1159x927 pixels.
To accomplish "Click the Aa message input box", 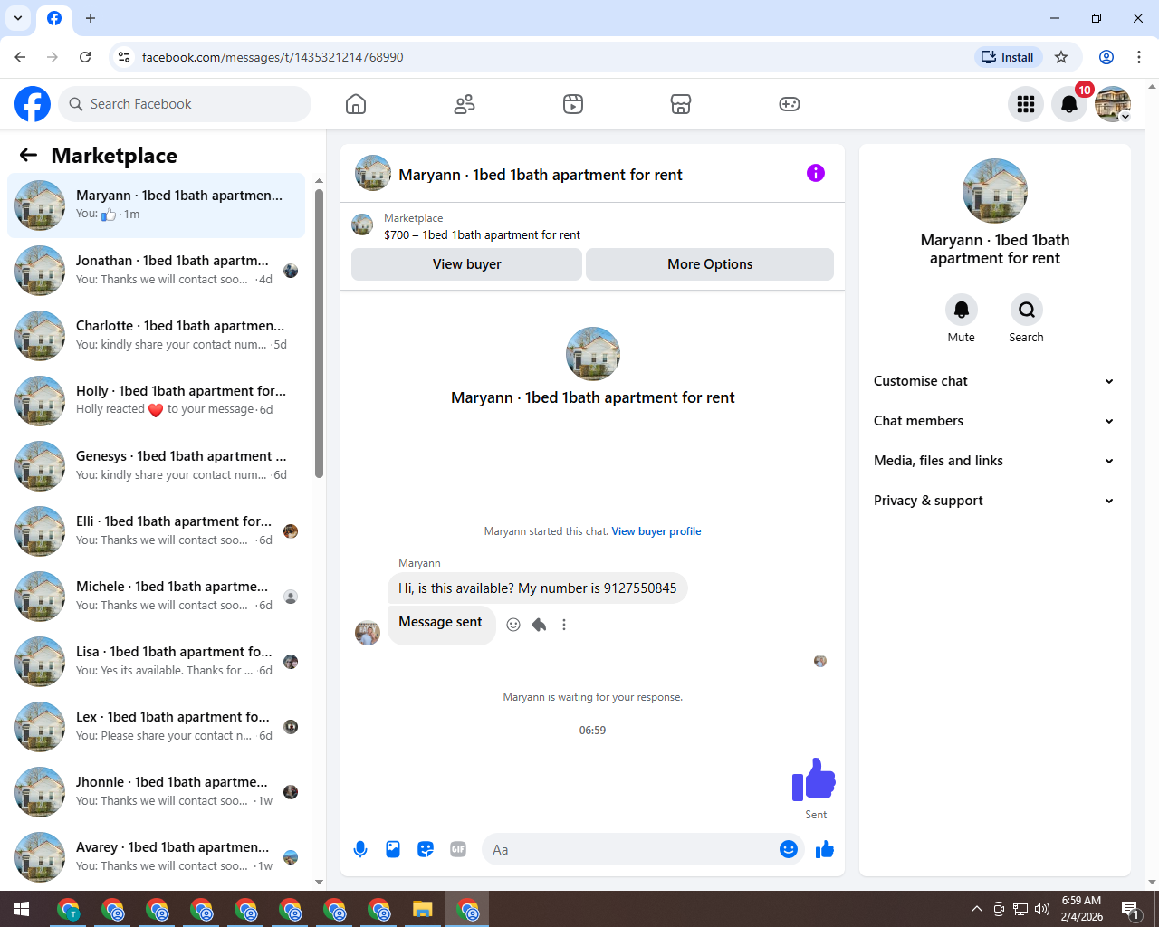I will (631, 849).
